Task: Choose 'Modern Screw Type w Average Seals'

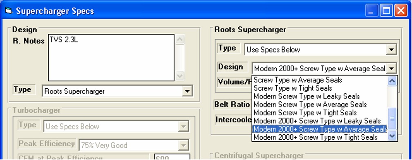Action: point(320,105)
